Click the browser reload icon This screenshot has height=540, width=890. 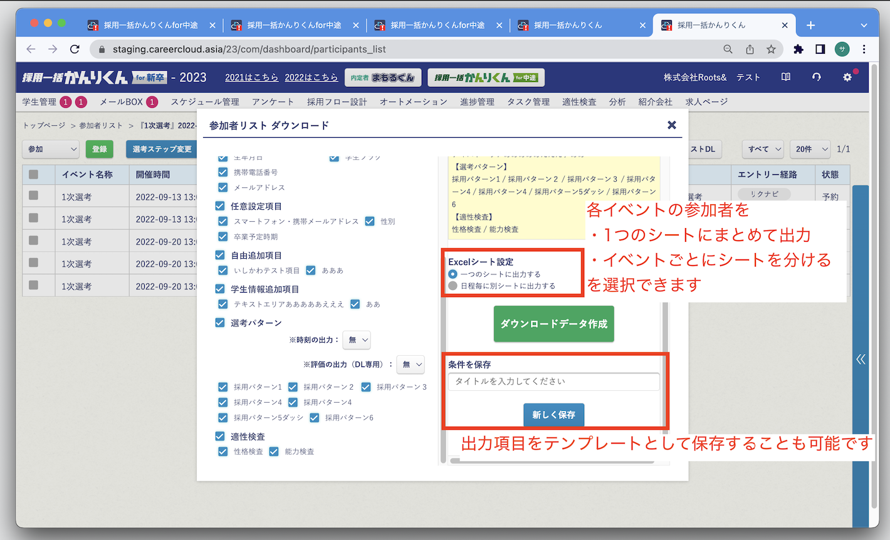(x=75, y=49)
